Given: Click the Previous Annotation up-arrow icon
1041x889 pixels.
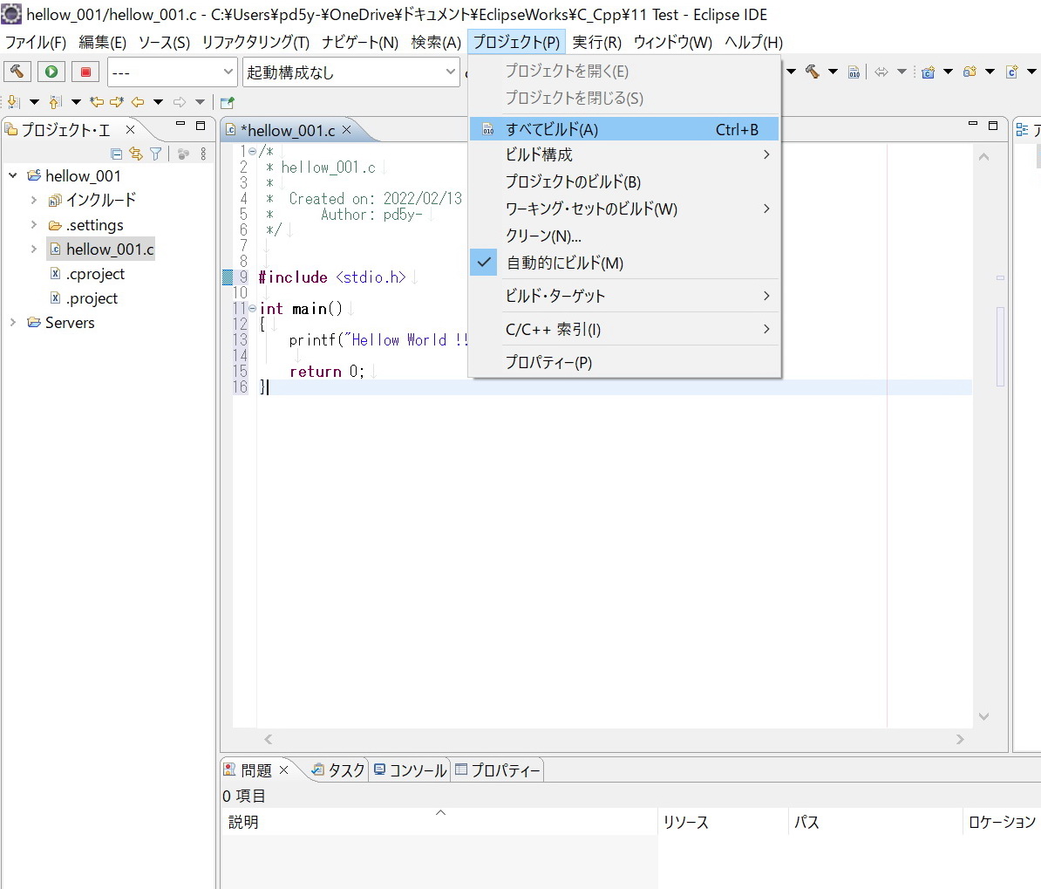Looking at the screenshot, I should tap(56, 102).
